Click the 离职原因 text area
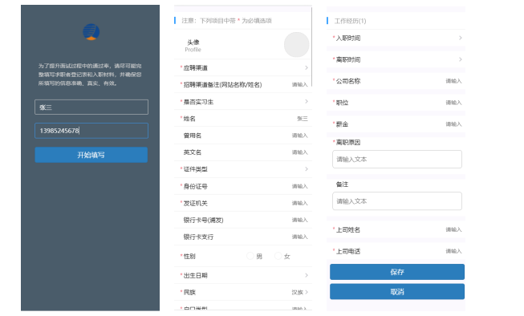The image size is (524, 316). [397, 160]
